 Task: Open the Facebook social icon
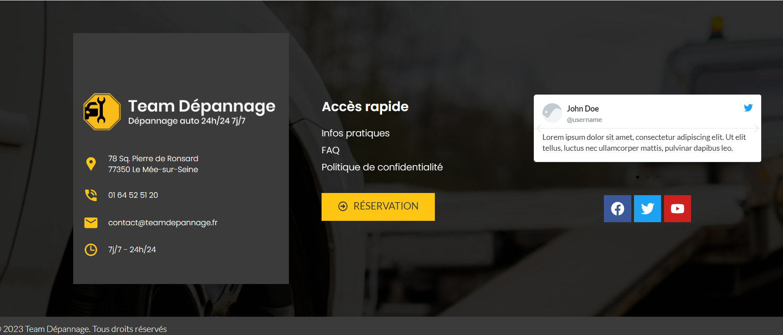pyautogui.click(x=617, y=209)
